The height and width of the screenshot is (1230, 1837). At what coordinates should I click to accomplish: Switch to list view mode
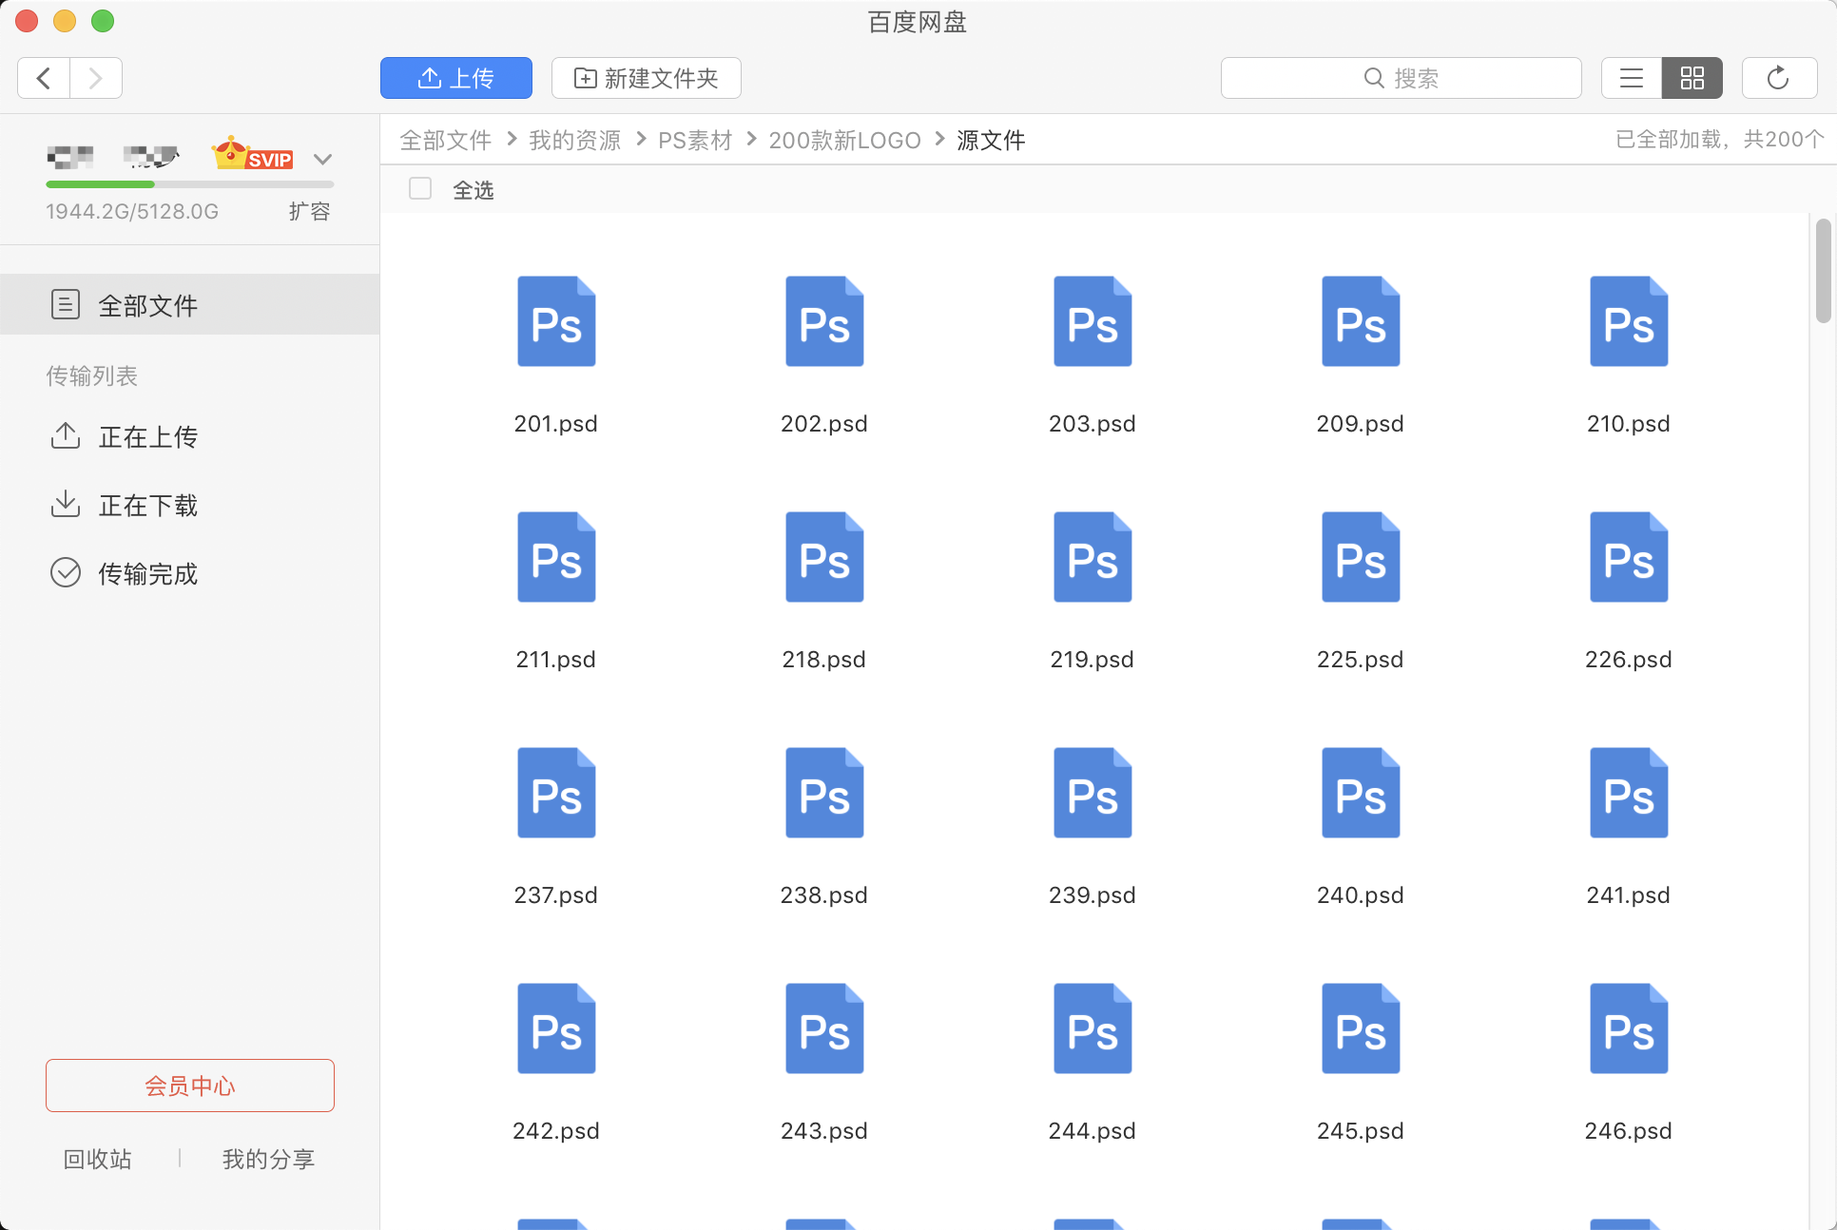pos(1632,78)
